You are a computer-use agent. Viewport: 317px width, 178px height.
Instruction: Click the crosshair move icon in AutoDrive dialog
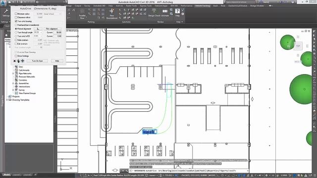click(22, 61)
